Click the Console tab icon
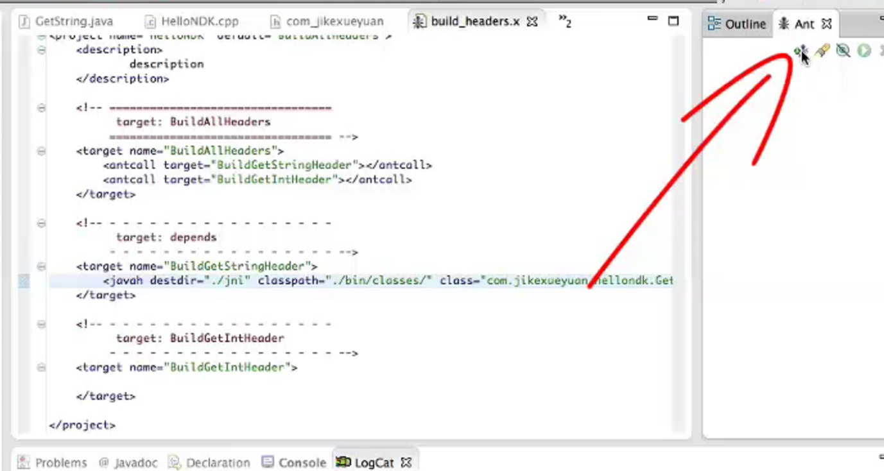The width and height of the screenshot is (884, 471). click(268, 463)
